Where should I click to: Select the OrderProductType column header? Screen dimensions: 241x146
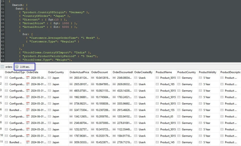(x=15, y=72)
